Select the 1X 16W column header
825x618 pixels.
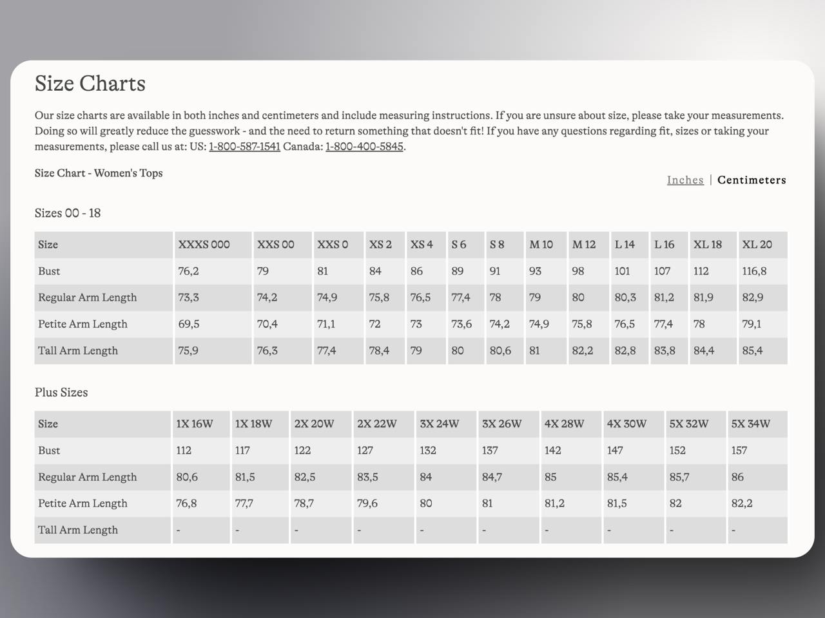(194, 424)
